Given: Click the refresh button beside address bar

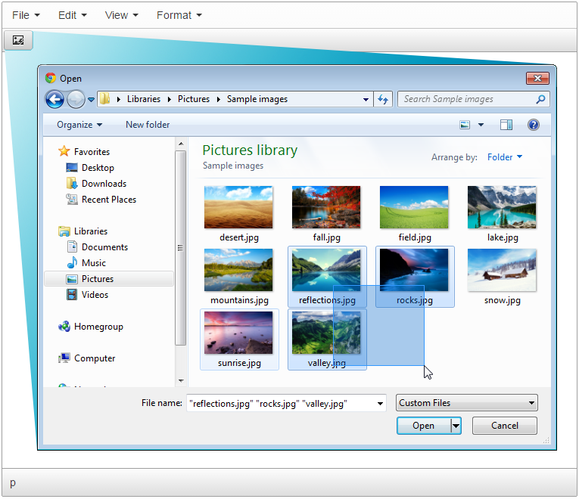Looking at the screenshot, I should 383,99.
